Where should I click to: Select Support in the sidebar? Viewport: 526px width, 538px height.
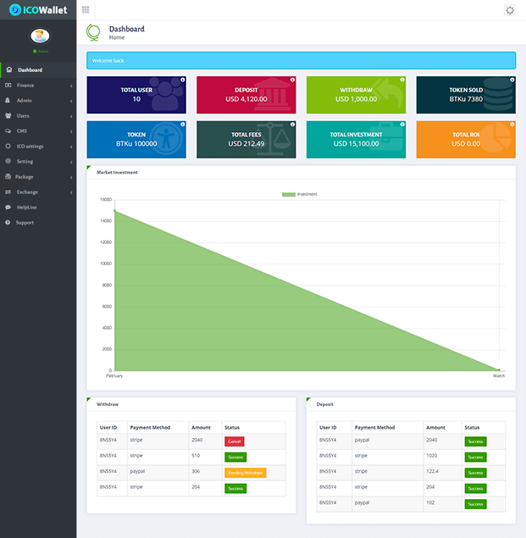click(x=25, y=222)
